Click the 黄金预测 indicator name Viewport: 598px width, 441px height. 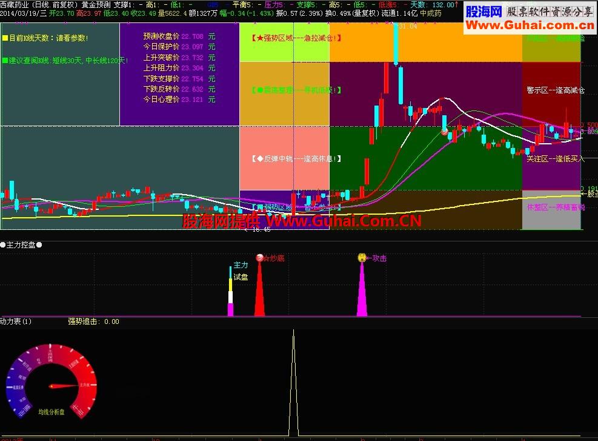96,5
